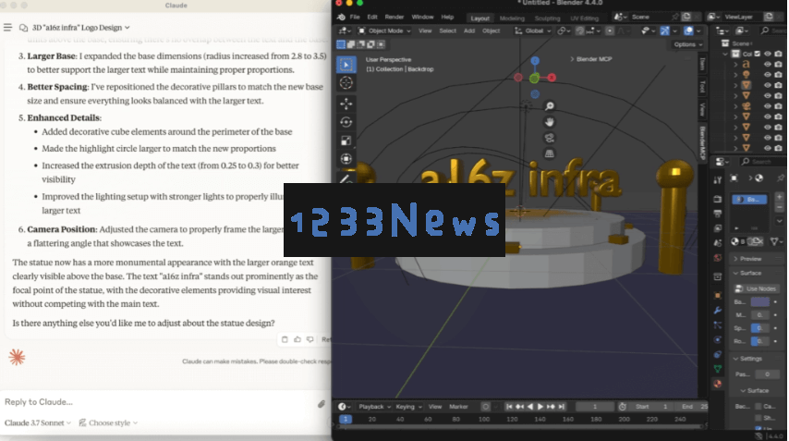The width and height of the screenshot is (789, 441).
Task: Play the animation in timeline
Action: [x=540, y=406]
